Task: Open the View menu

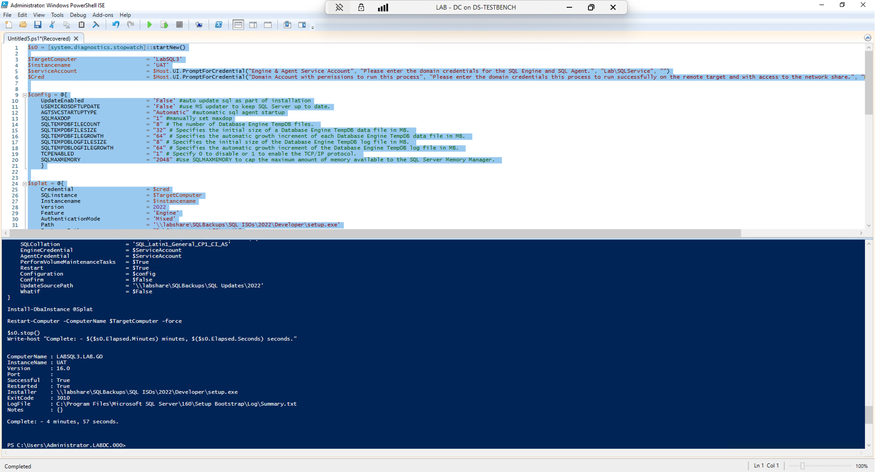Action: pyautogui.click(x=39, y=15)
